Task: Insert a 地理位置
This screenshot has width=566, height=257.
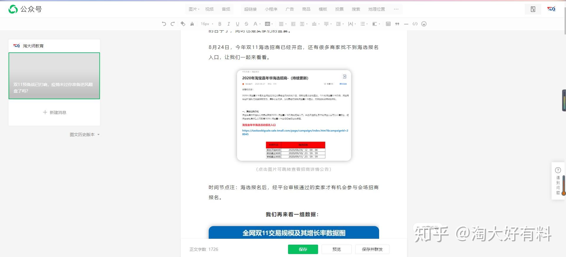Action: 376,9
